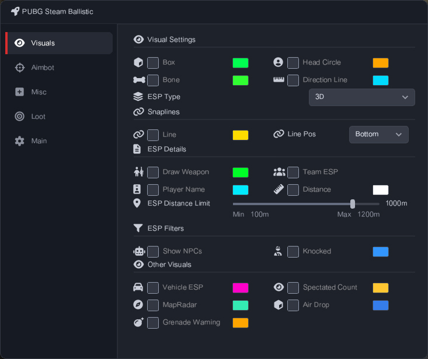Switch to the Aimbot sidebar tab
428x359 pixels.
point(59,68)
